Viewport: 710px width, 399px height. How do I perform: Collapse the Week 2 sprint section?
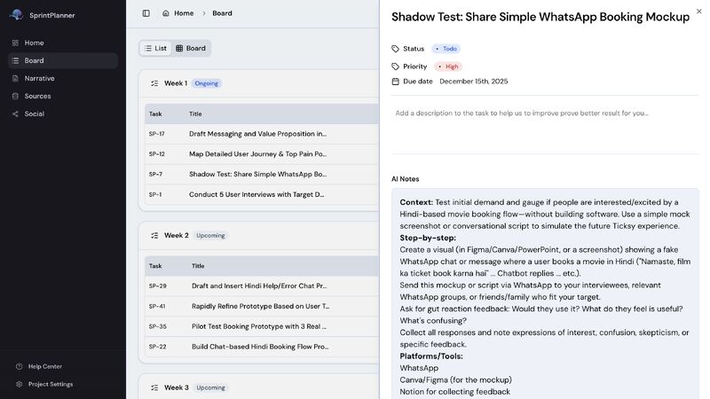(154, 235)
